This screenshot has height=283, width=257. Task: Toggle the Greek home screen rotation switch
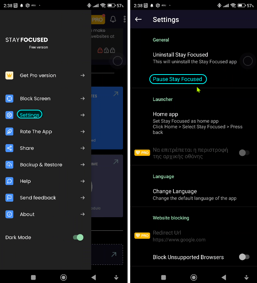(244, 153)
